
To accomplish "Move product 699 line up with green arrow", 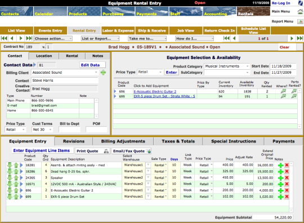I will [x=16, y=197].
